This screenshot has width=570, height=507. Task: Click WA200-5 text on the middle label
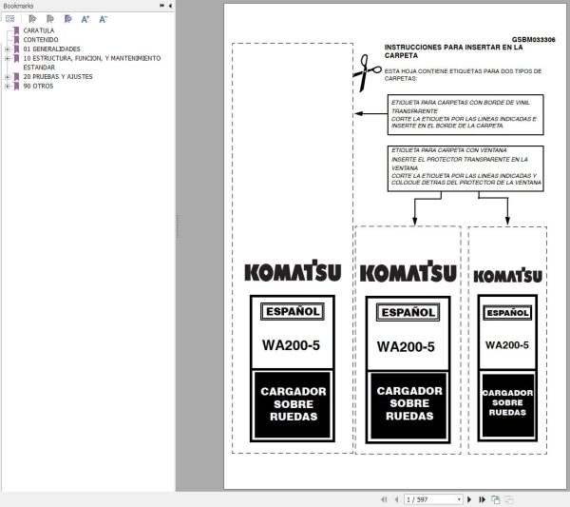[x=406, y=347]
